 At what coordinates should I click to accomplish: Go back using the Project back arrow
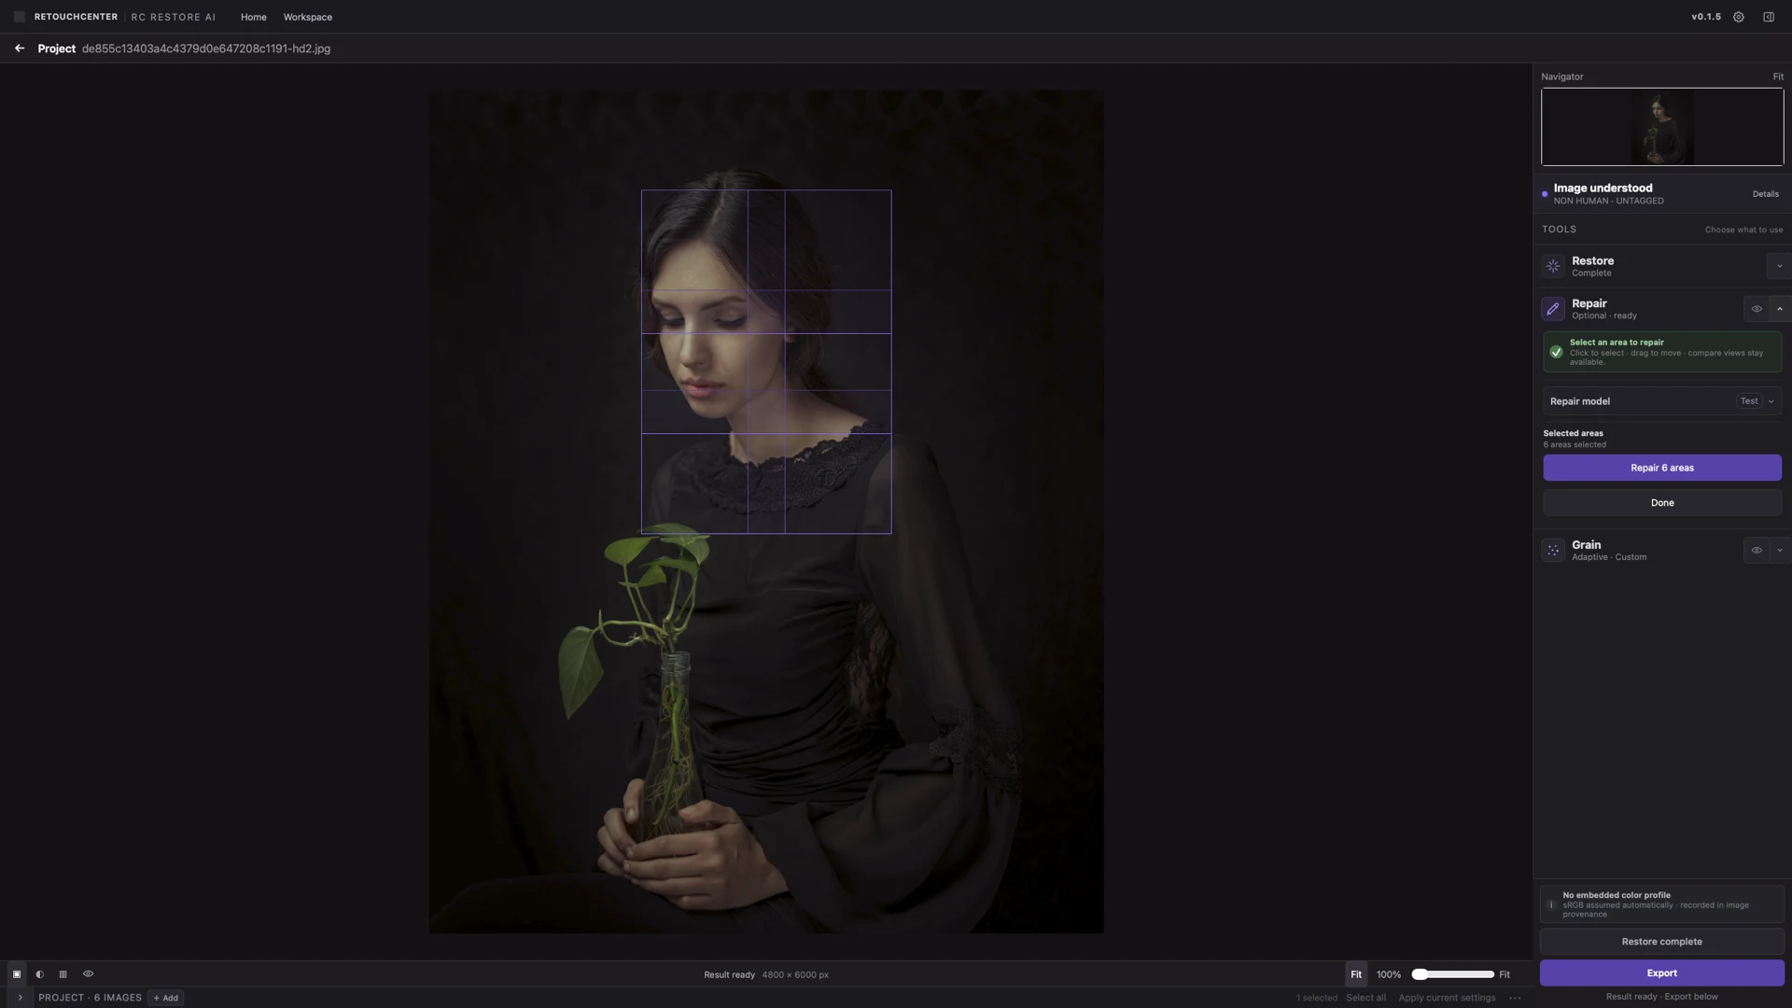coord(20,49)
